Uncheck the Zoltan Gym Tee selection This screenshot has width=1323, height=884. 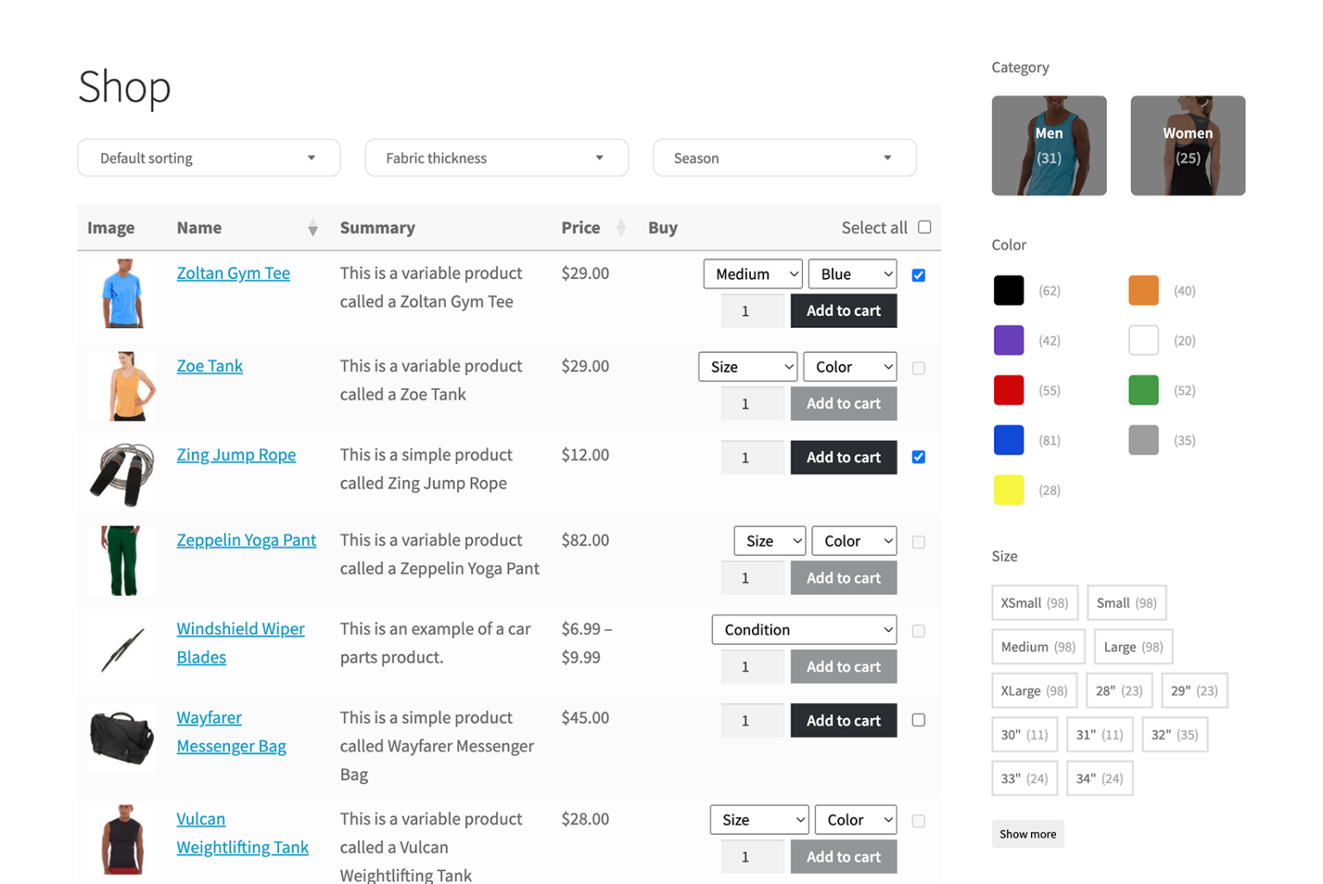tap(918, 275)
